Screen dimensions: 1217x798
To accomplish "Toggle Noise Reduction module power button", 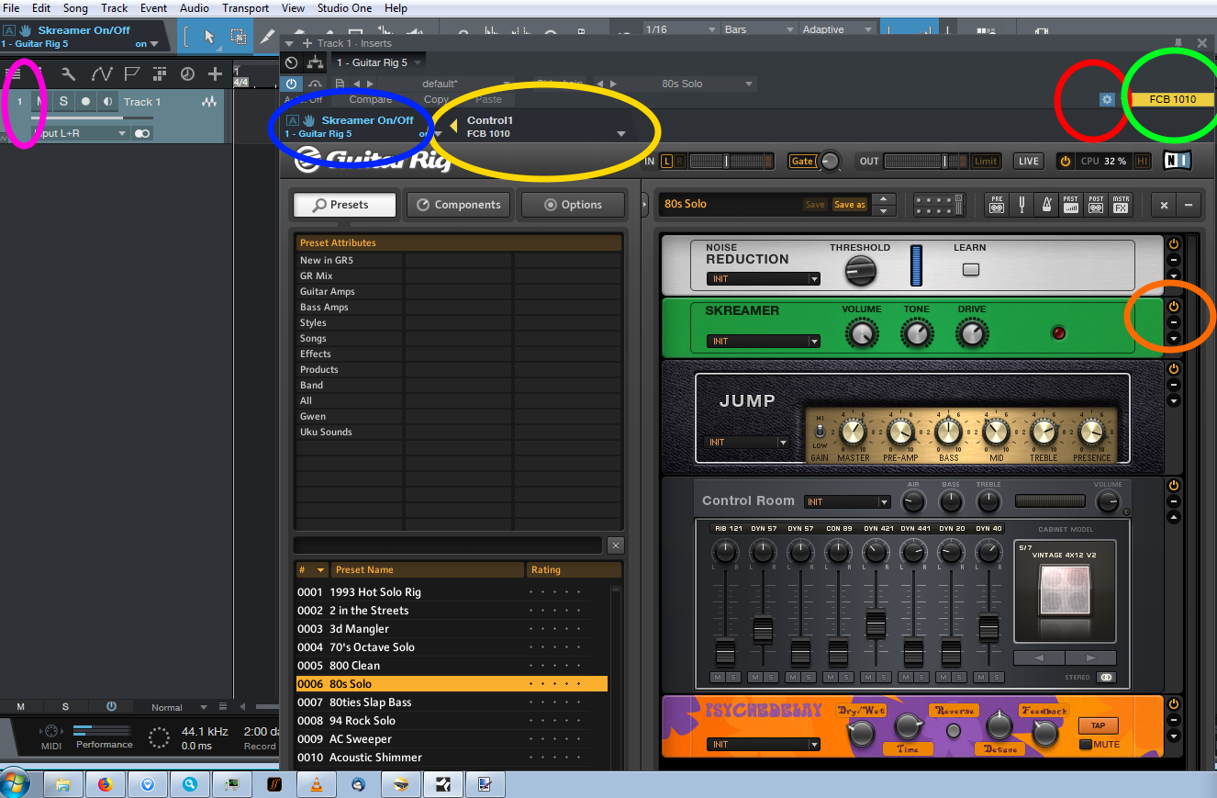I will [1173, 244].
